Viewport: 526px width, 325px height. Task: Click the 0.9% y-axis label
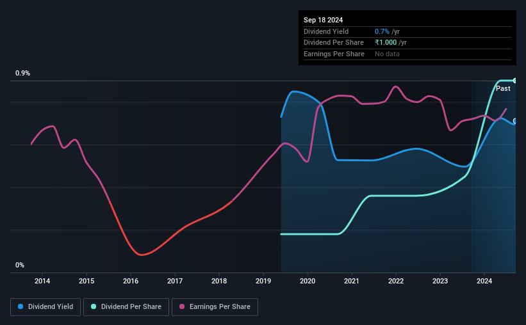click(22, 73)
